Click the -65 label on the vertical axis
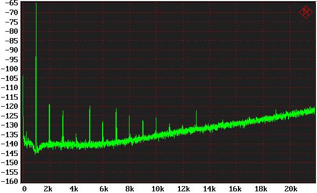 tap(11, 3)
